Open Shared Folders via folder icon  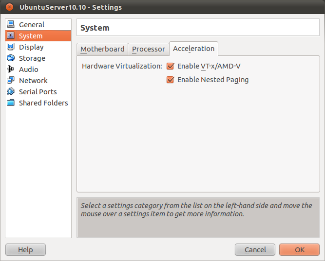[x=11, y=103]
